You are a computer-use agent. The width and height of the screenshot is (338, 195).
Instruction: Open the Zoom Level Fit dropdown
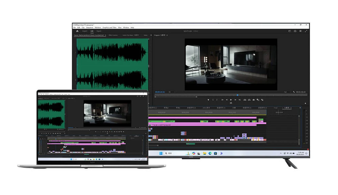(x=170, y=92)
